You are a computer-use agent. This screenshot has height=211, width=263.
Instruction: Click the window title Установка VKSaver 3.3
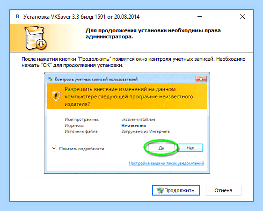(x=81, y=17)
